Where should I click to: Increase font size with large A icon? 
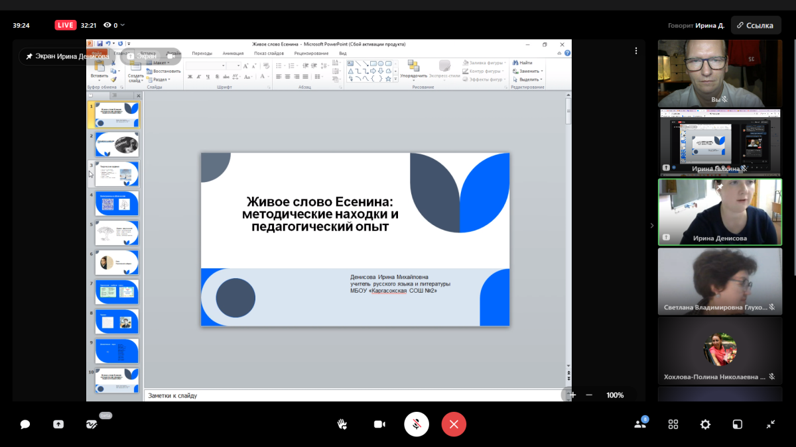(246, 66)
